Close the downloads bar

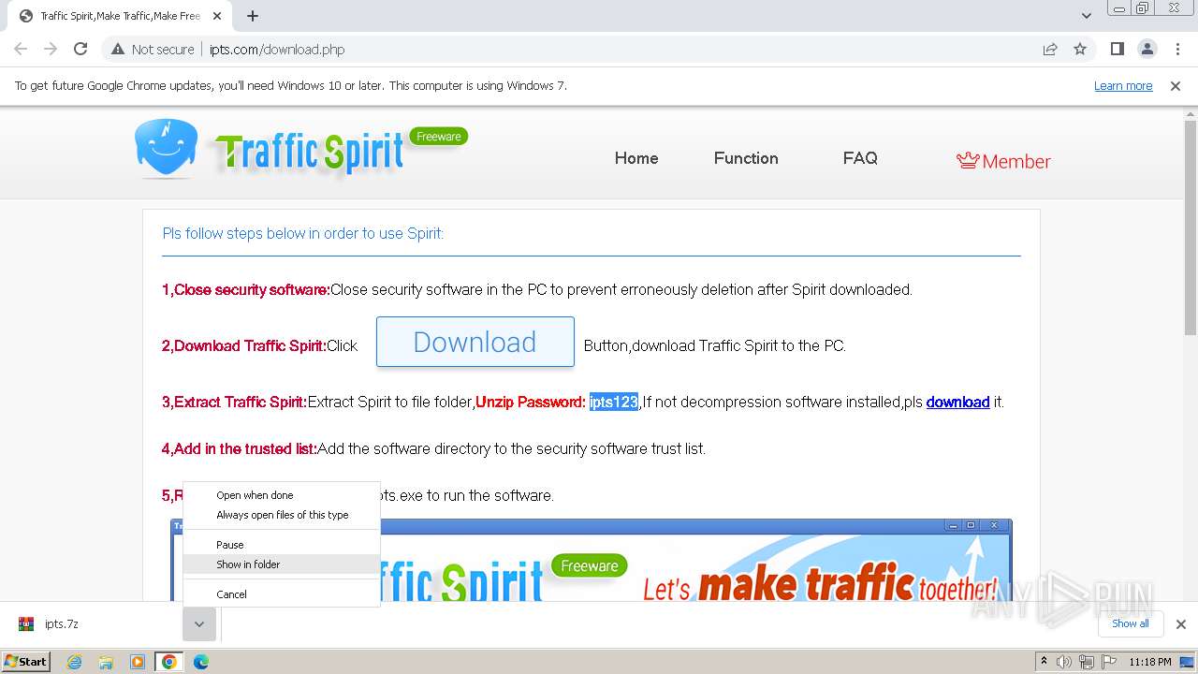[1181, 624]
